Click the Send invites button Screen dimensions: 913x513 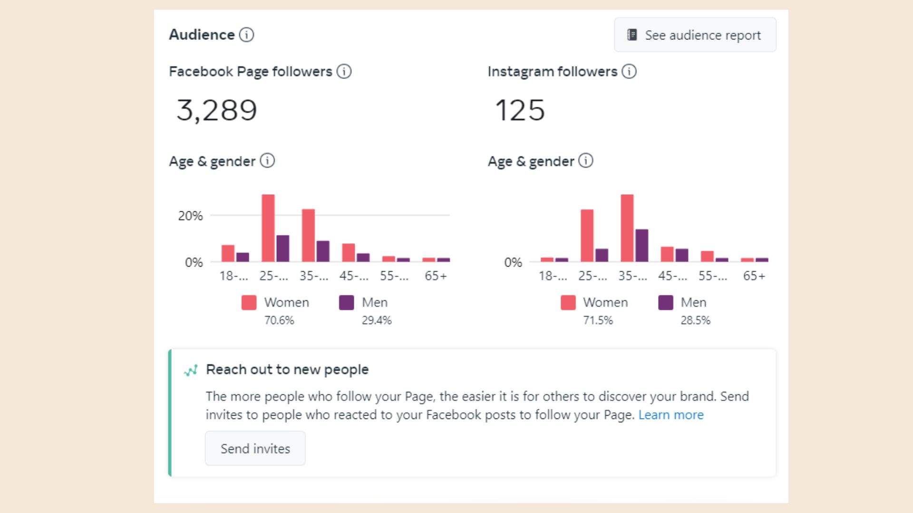255,448
